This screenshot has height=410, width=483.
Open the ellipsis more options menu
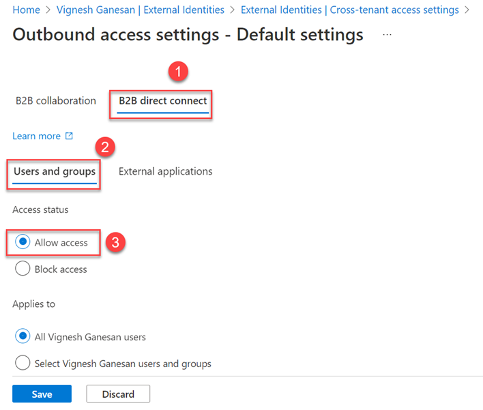(x=387, y=35)
